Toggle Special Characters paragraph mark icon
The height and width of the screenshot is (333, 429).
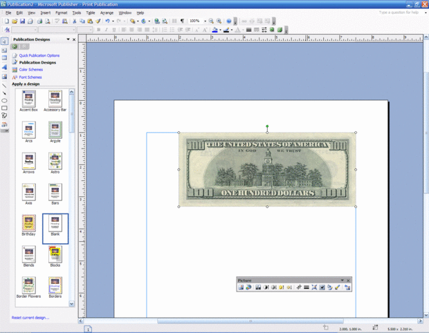pyautogui.click(x=182, y=21)
